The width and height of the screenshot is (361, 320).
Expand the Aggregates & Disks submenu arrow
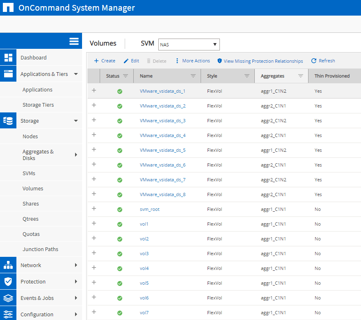[76, 155]
